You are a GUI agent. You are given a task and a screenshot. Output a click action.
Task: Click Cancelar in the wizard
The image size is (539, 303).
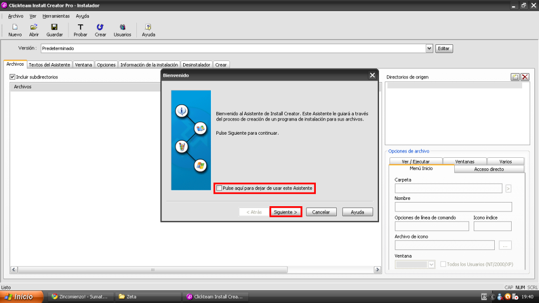(x=321, y=212)
